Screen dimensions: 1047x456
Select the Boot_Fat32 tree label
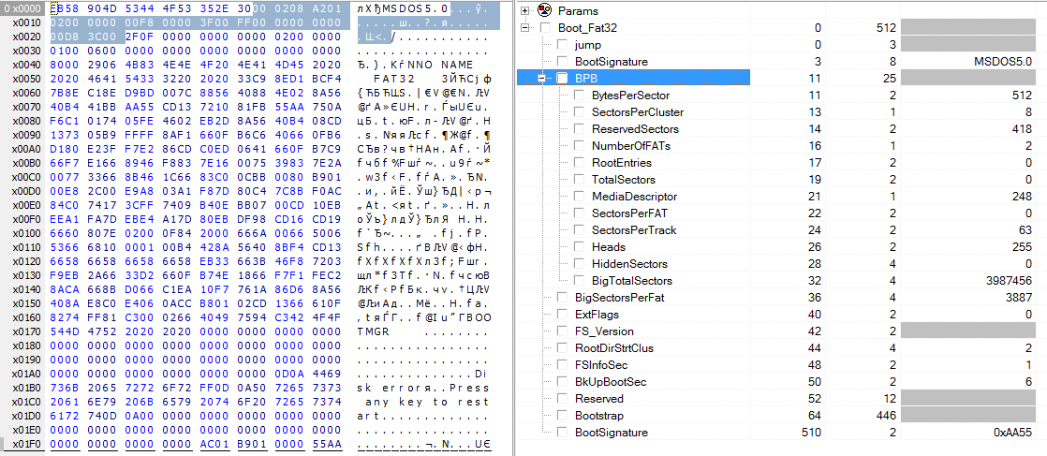[x=587, y=27]
